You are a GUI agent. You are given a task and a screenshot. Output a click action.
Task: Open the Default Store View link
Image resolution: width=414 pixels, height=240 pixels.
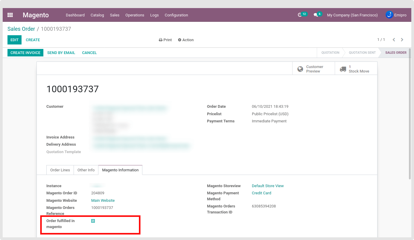(x=268, y=186)
